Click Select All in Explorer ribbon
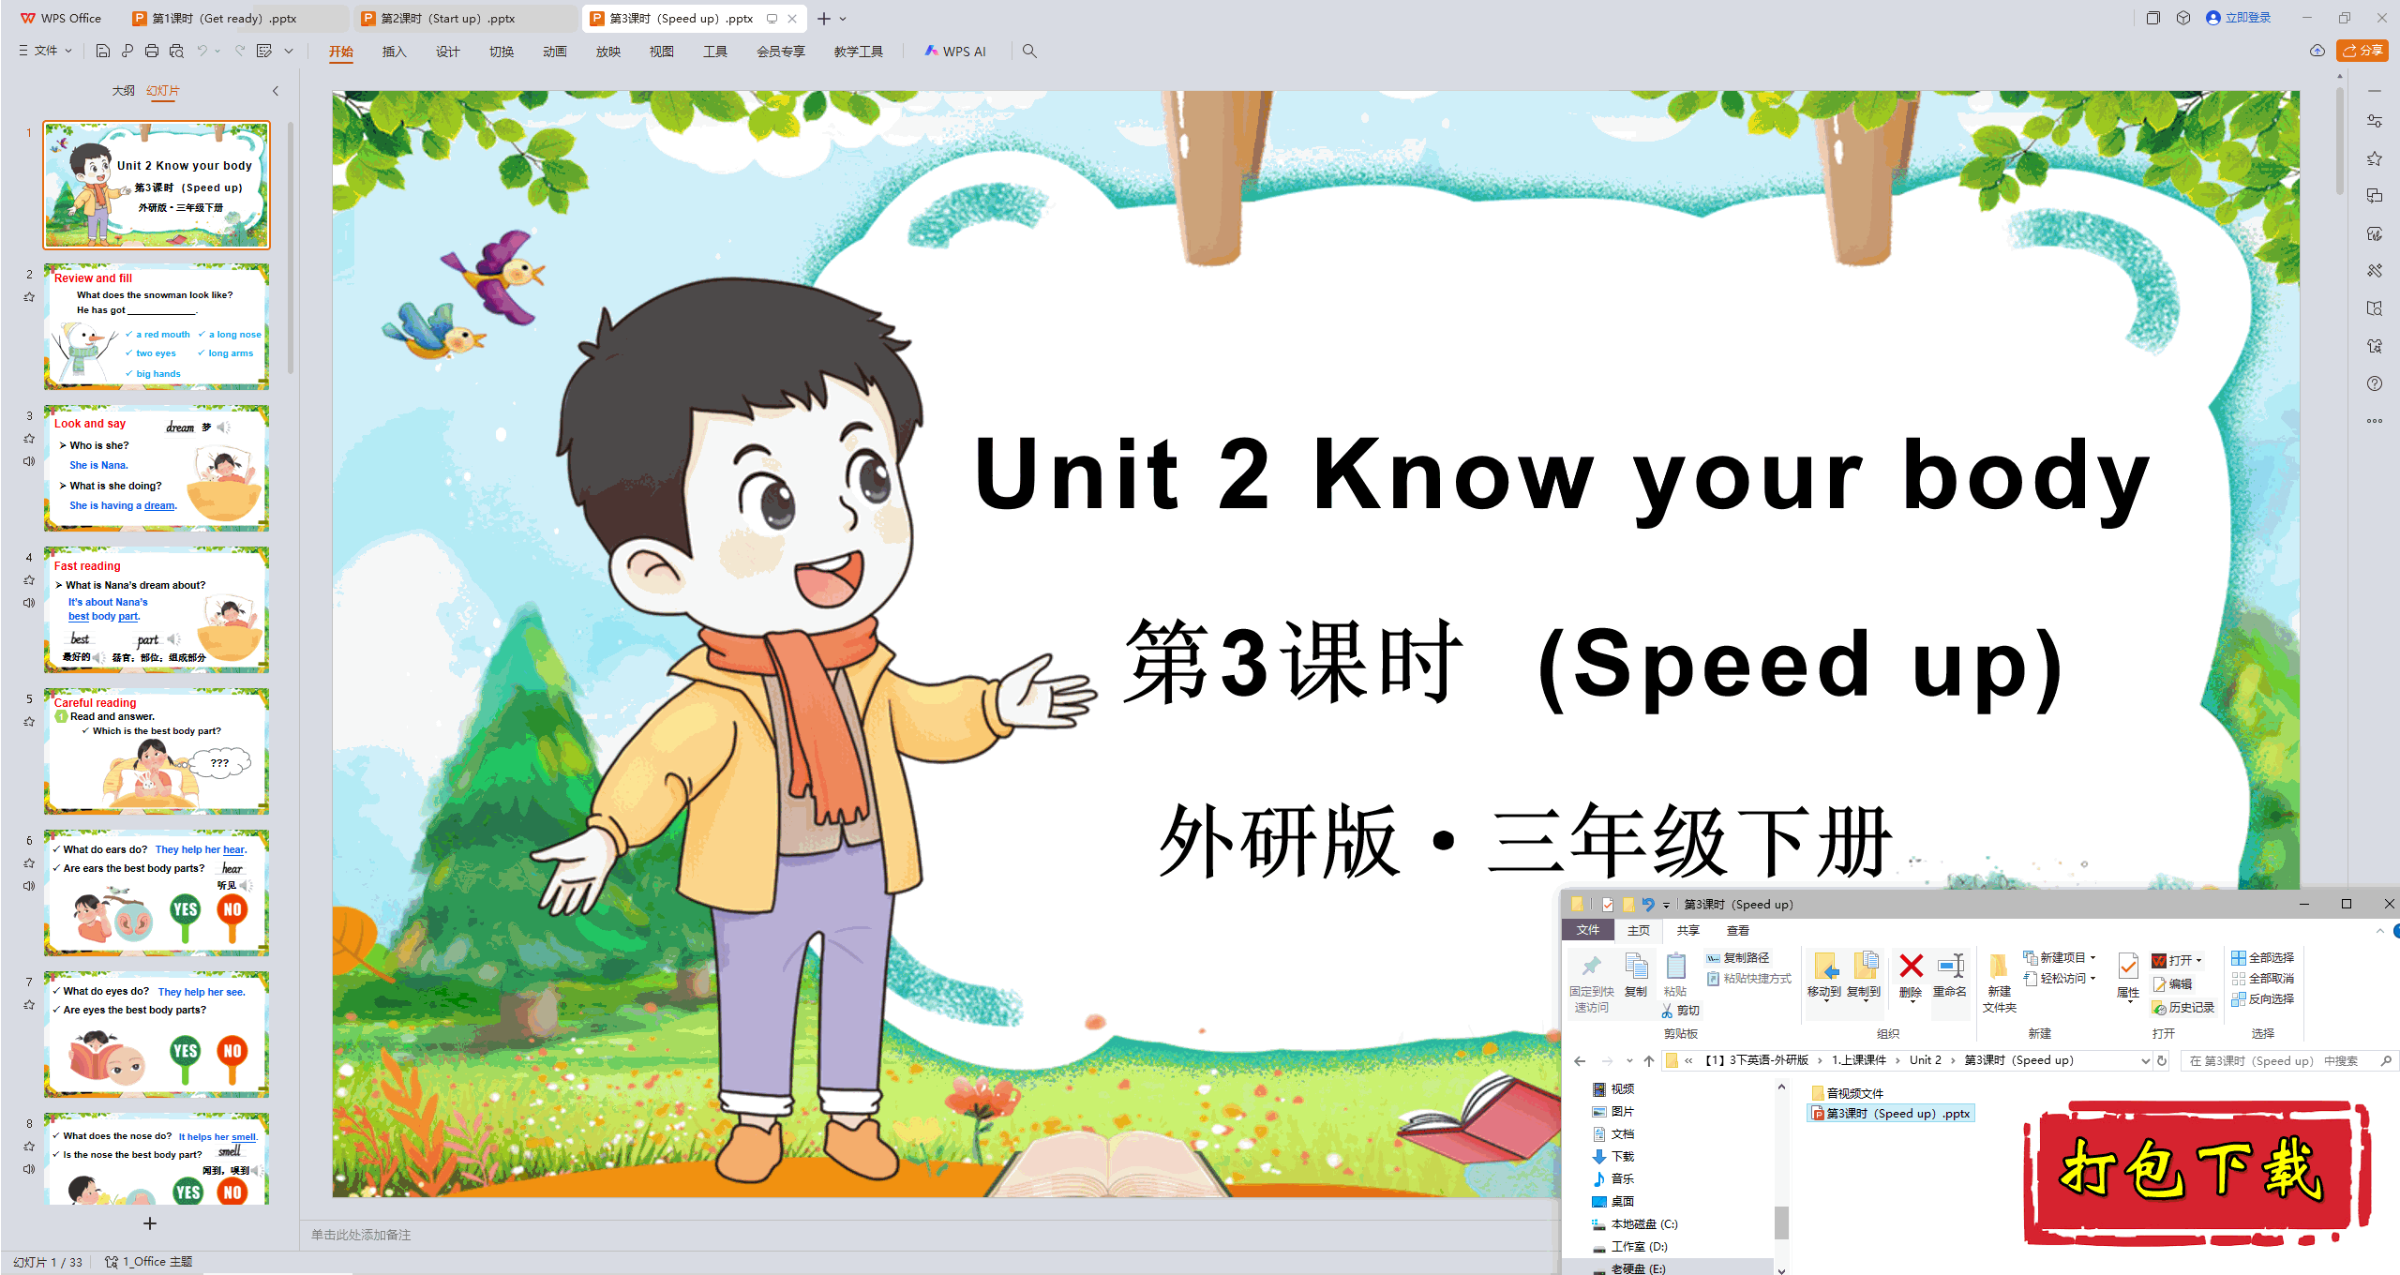Screen dimensions: 2400x1275 coord(2262,958)
